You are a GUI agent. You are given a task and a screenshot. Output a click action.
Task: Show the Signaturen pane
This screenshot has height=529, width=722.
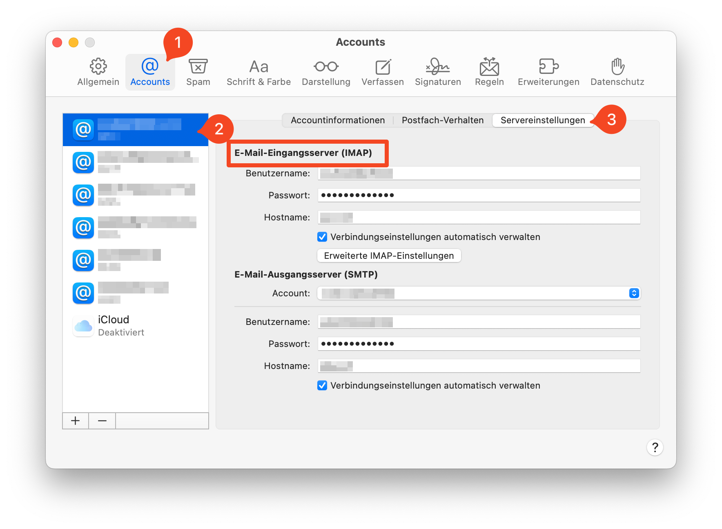(438, 72)
